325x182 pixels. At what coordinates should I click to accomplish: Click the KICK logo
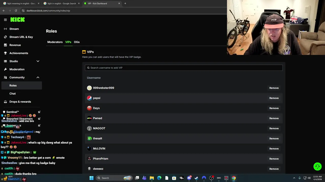[18, 19]
